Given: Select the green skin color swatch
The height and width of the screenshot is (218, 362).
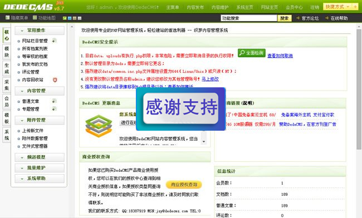Looking at the screenshot, I should click(65, 18).
